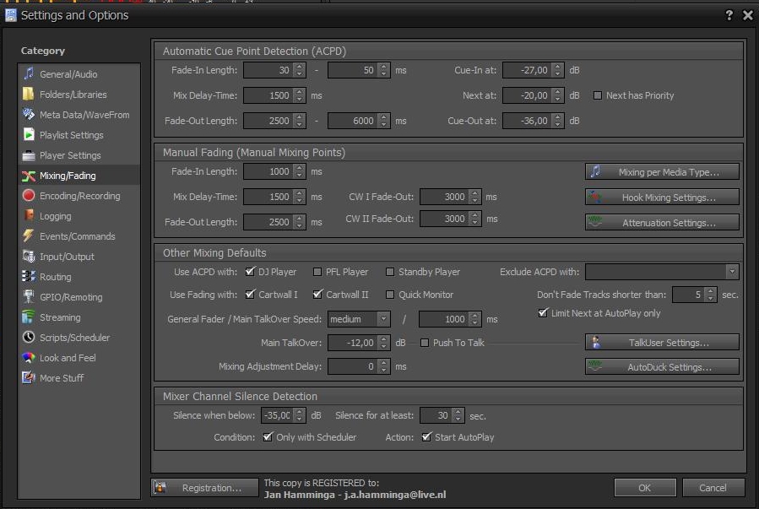Open AutoDuck Settings
Image resolution: width=759 pixels, height=509 pixels.
coord(662,366)
